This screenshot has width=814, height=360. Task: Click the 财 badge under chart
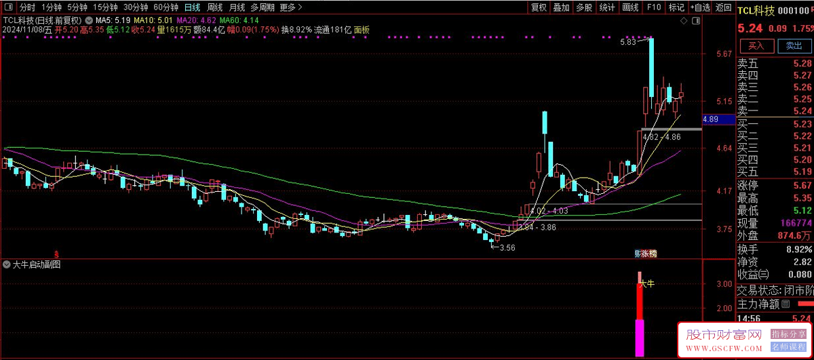click(x=637, y=254)
